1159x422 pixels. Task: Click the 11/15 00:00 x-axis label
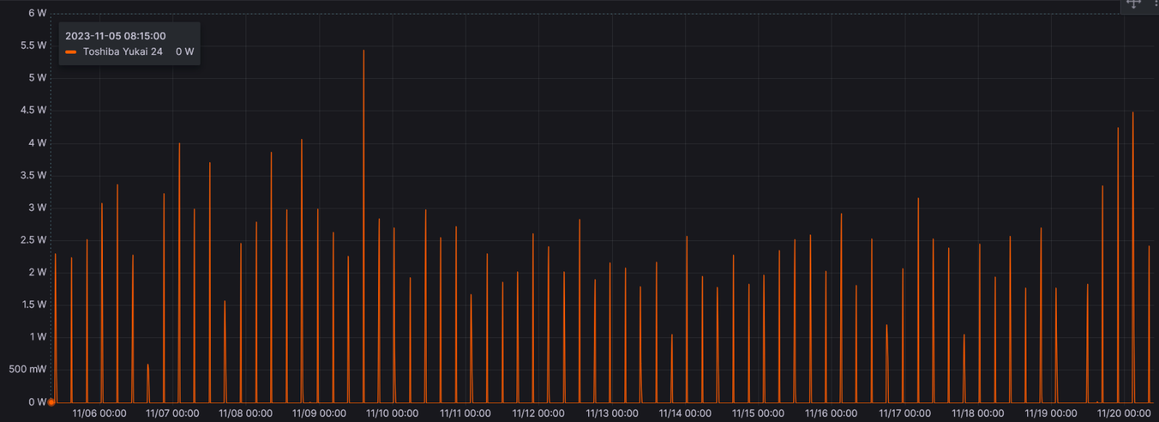click(x=758, y=413)
